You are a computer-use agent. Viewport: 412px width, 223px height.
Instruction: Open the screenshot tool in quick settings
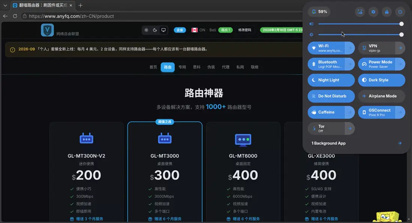coord(360,12)
